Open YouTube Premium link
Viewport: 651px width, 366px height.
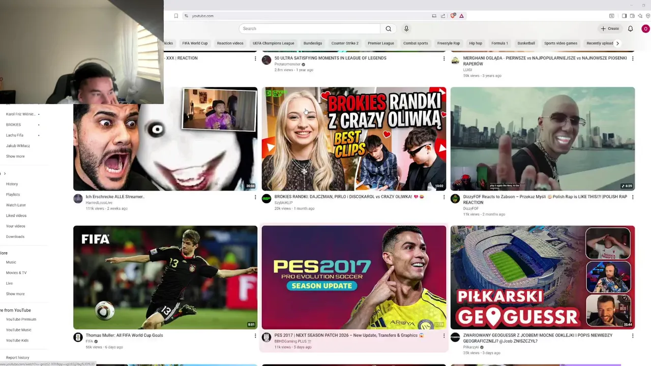21,319
